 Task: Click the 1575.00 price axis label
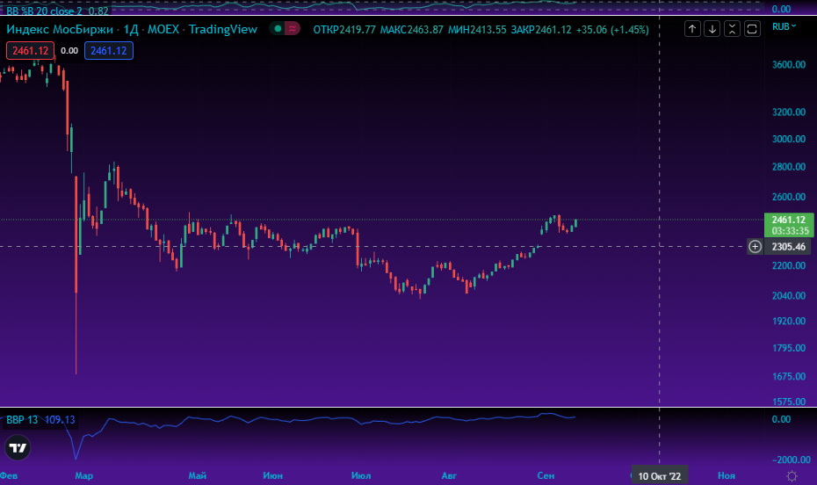coord(788,402)
